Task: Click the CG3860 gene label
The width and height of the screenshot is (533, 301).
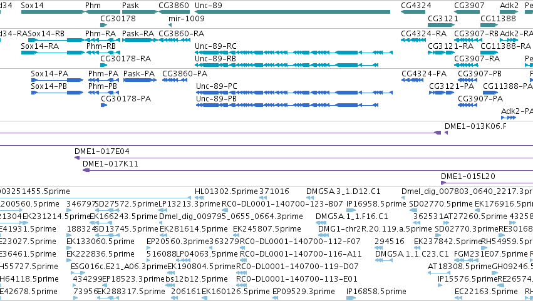Action: pos(173,6)
